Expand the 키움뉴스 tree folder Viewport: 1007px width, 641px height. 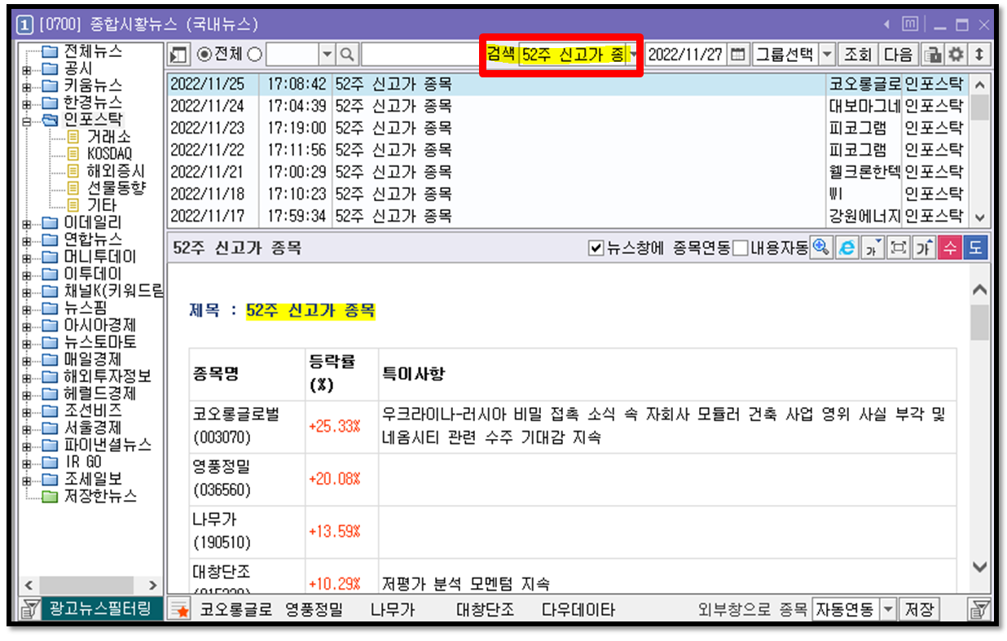tap(26, 86)
